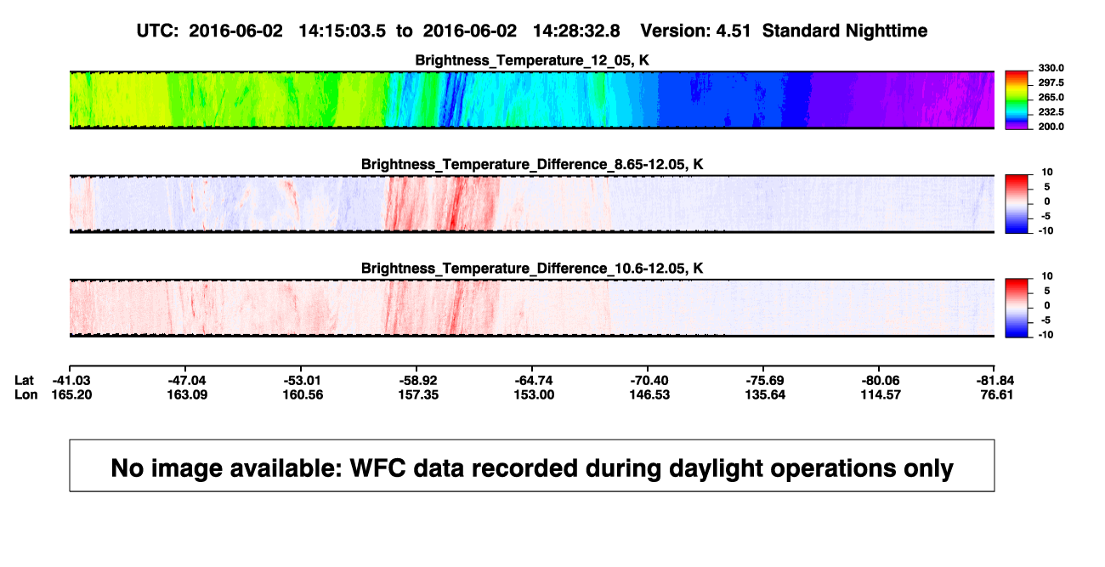
Task: Click the 'Brightness_Temperature_Difference_10.6-12.05, K' title
Action: [x=532, y=268]
